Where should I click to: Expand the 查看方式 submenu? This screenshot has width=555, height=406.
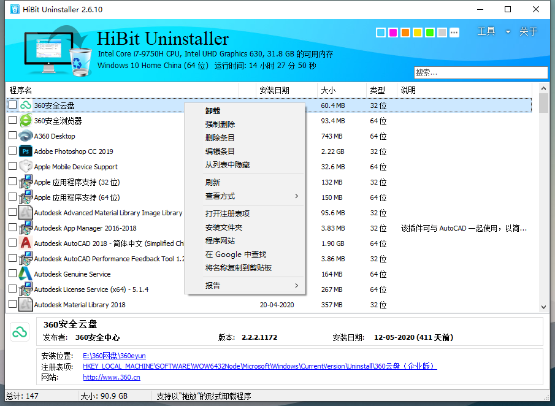(297, 196)
